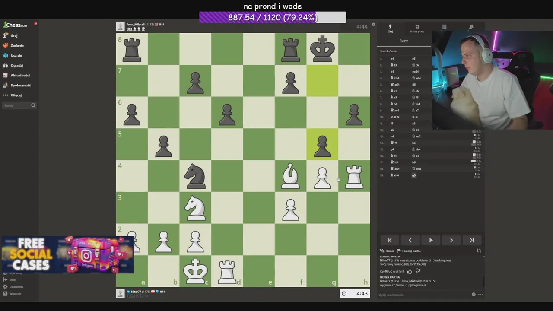Click the white rook on d1
553x311 pixels.
pos(227,272)
